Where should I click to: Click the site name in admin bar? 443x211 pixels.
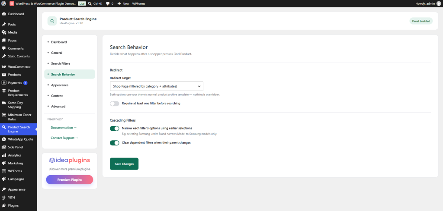45,3
